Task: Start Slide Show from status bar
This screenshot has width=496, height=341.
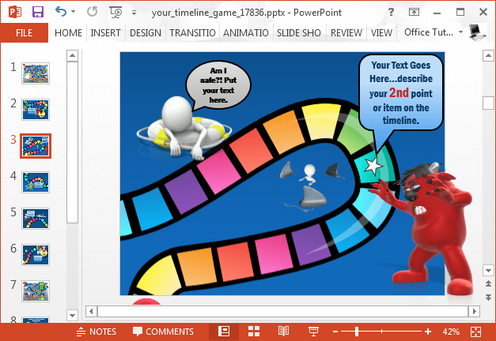Action: (313, 332)
